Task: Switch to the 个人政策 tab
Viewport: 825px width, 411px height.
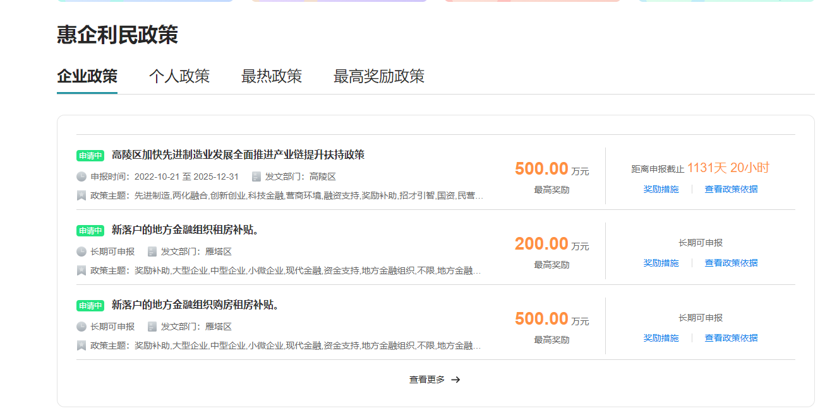Action: tap(179, 76)
